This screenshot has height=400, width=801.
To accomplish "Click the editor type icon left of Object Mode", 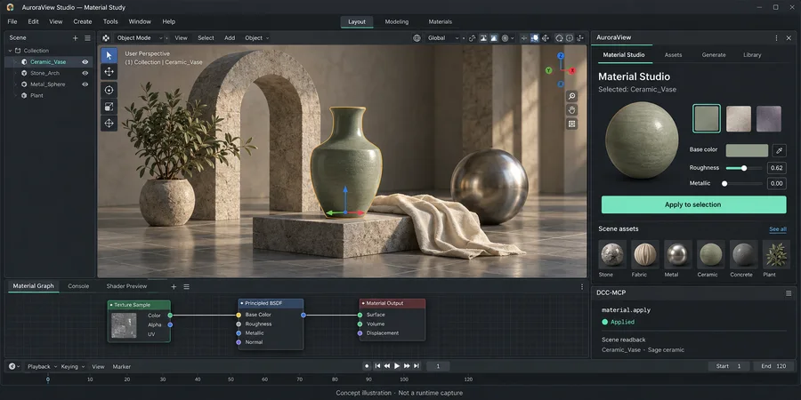I will coord(106,37).
